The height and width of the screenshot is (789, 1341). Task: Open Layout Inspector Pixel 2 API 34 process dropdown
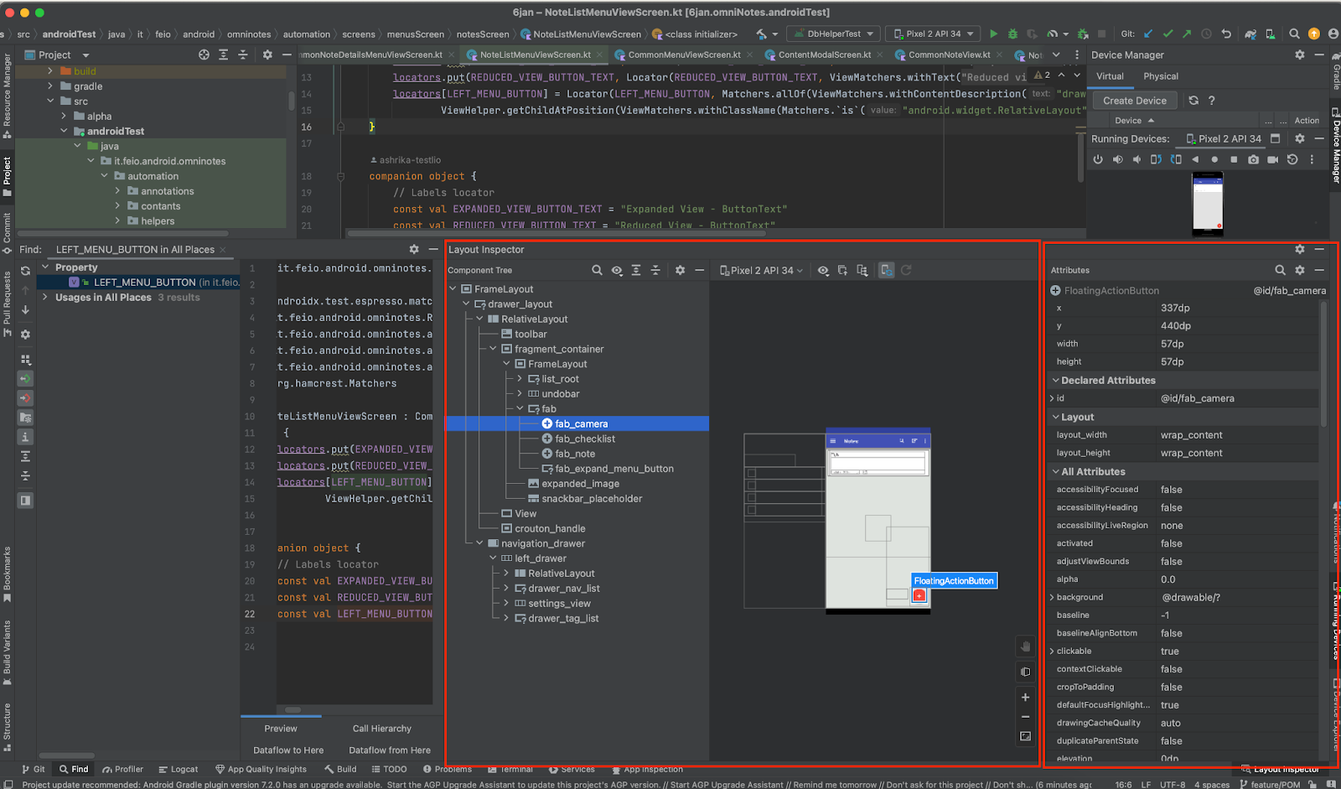click(761, 270)
